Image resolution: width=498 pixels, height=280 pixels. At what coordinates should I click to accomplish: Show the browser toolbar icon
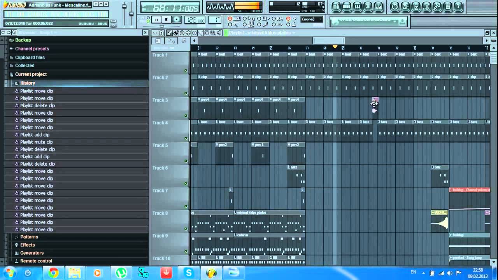(368, 7)
